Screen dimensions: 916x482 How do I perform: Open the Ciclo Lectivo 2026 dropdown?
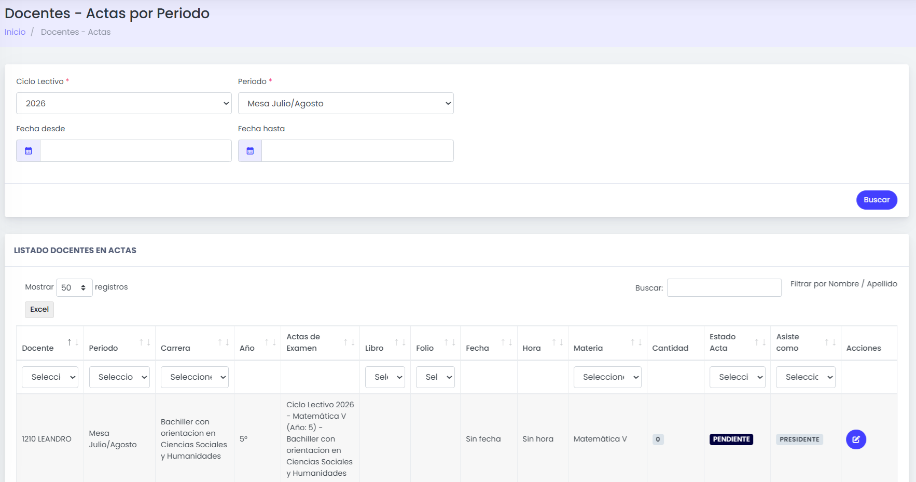point(124,103)
